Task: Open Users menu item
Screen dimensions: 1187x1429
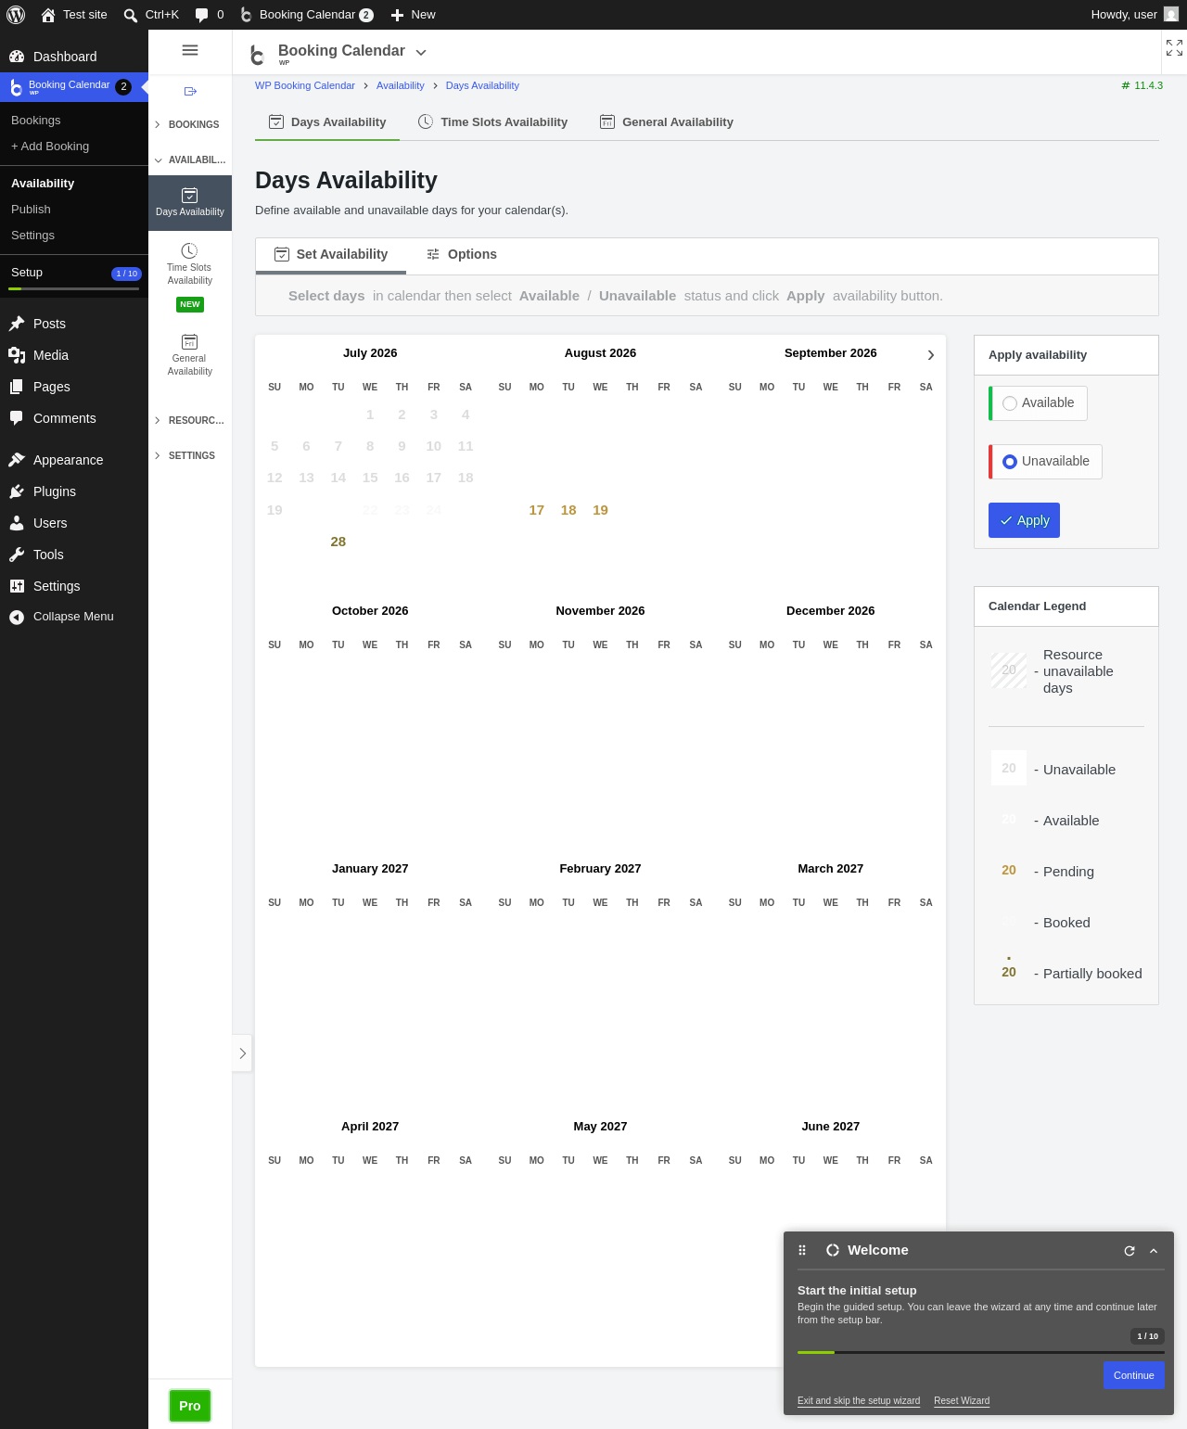Action: pyautogui.click(x=74, y=523)
